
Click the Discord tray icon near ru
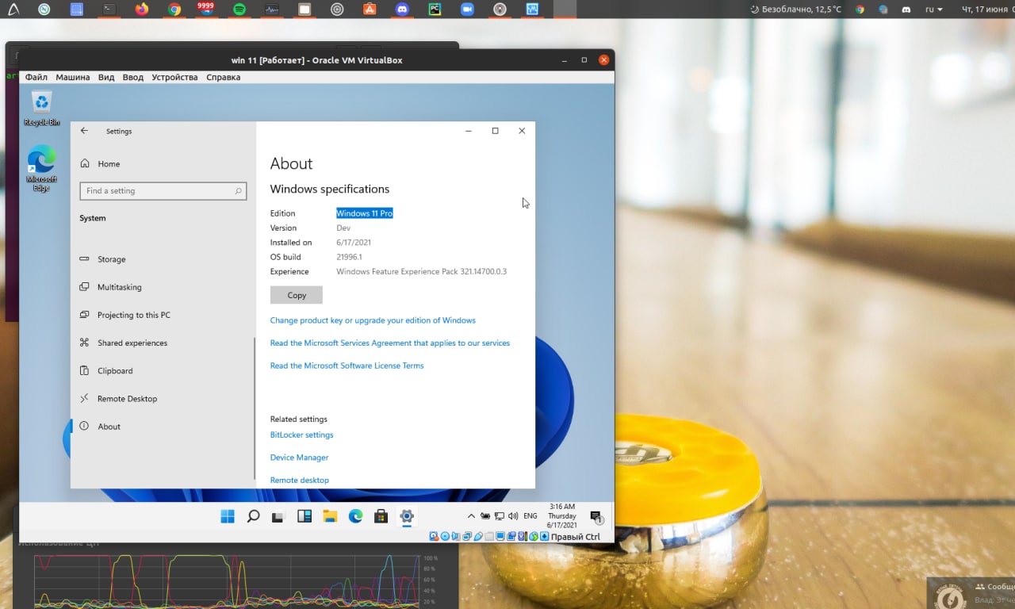906,10
